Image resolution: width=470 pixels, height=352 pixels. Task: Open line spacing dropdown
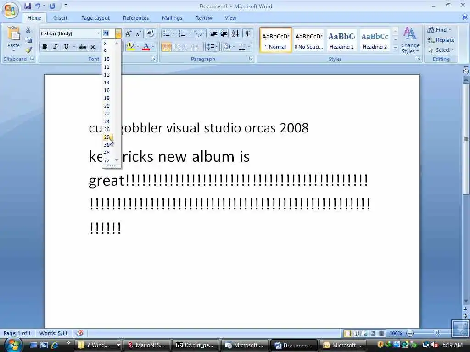pyautogui.click(x=212, y=47)
